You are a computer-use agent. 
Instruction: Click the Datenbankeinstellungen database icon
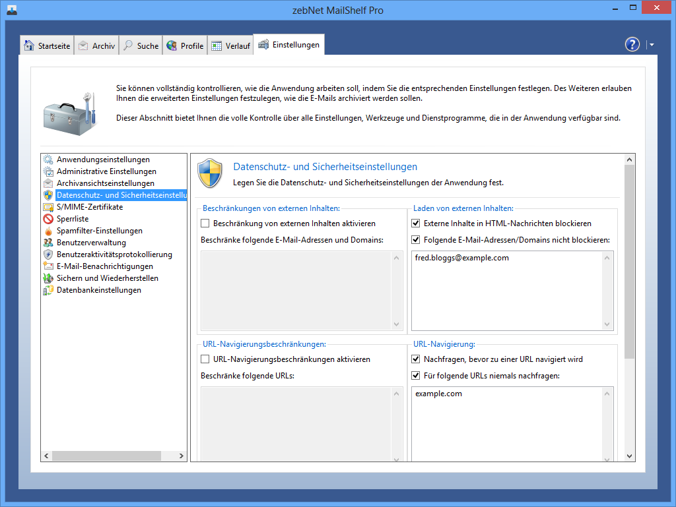(x=48, y=290)
